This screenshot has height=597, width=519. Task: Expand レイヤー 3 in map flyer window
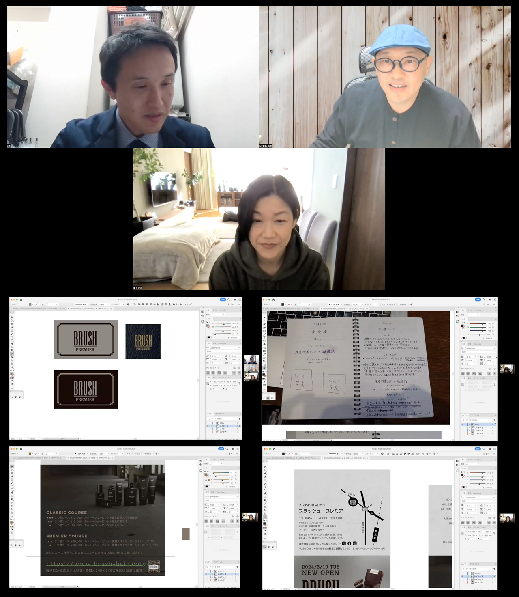click(469, 576)
